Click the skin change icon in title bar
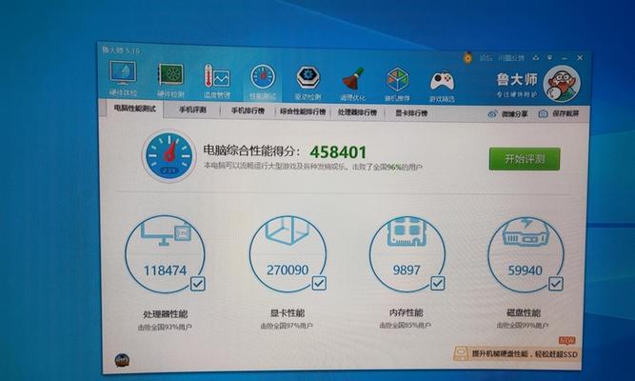Screen dimensions: 635x381 click(x=536, y=58)
